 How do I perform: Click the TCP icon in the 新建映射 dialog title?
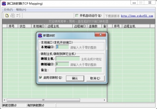[40, 36]
